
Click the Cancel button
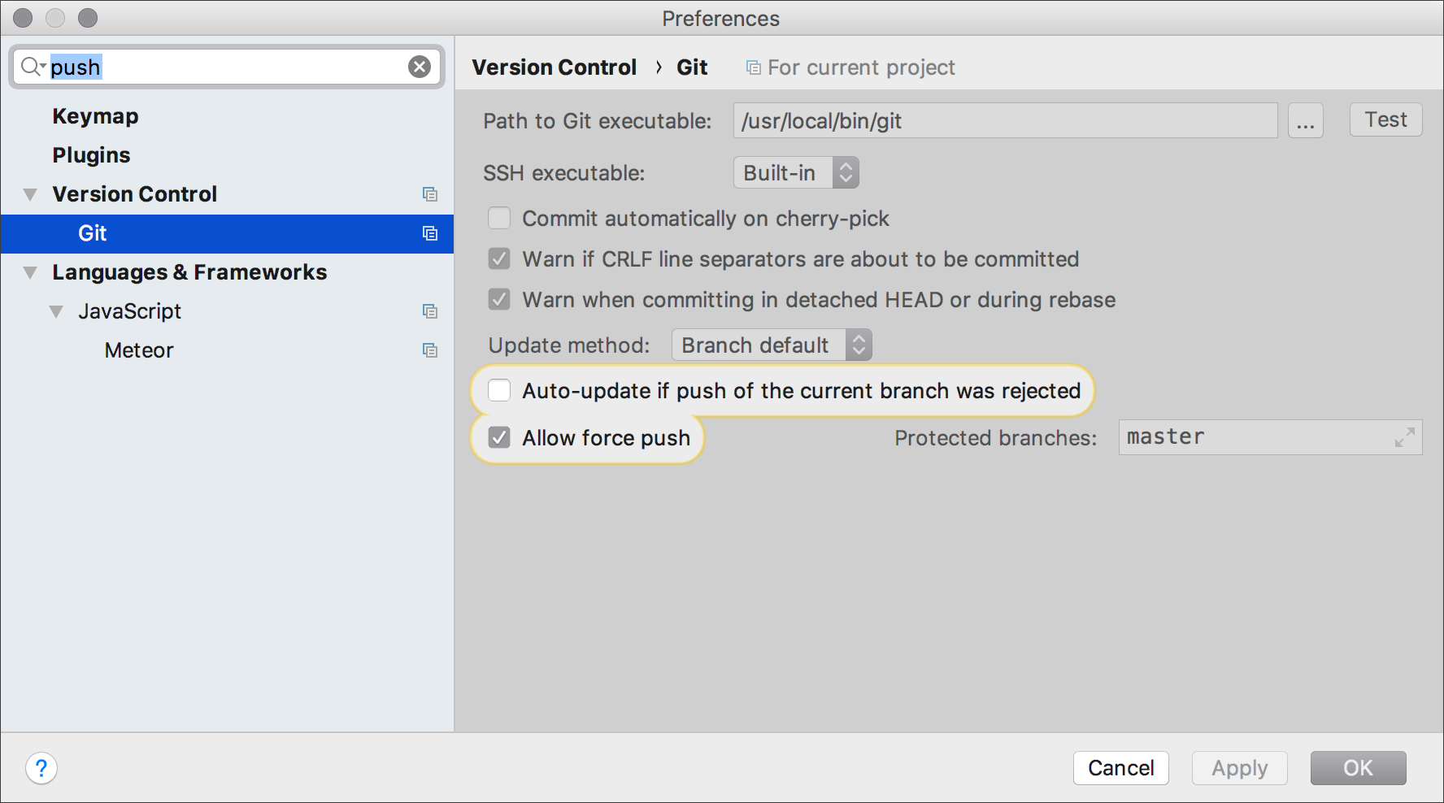[x=1120, y=768]
